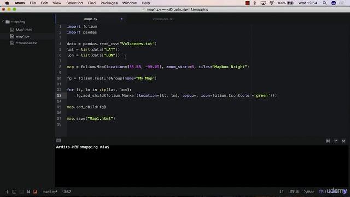
Task: Click the "Map1.html" string on line 17
Action: click(x=100, y=118)
